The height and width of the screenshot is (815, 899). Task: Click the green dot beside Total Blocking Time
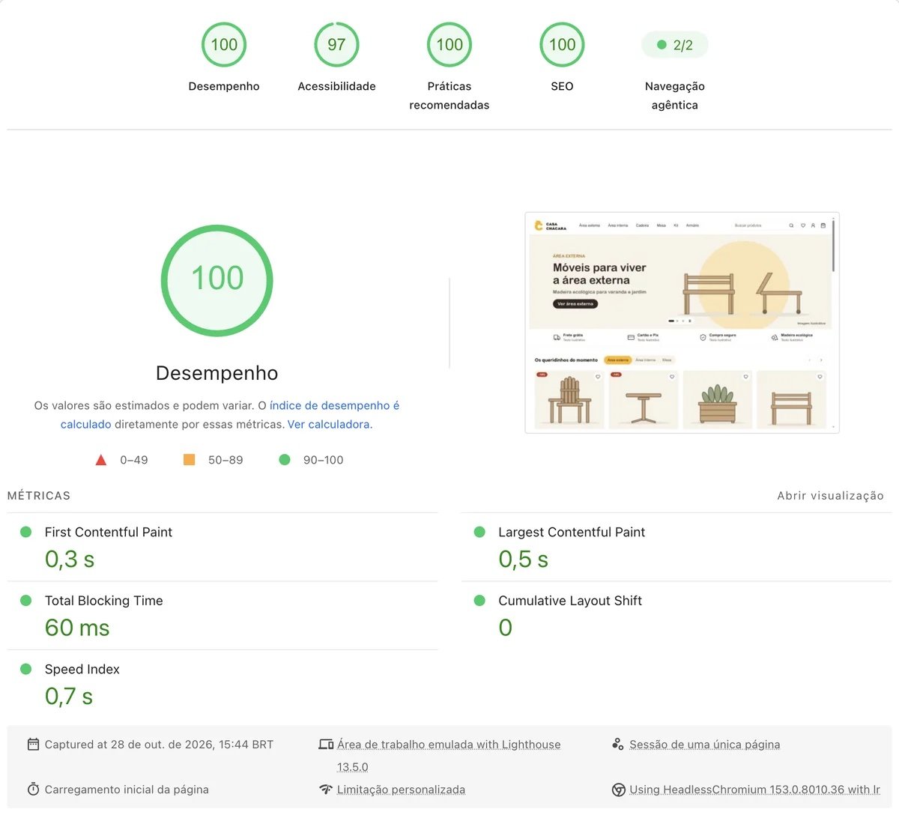point(26,601)
